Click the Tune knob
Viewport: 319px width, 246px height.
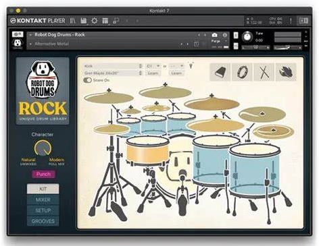click(247, 36)
